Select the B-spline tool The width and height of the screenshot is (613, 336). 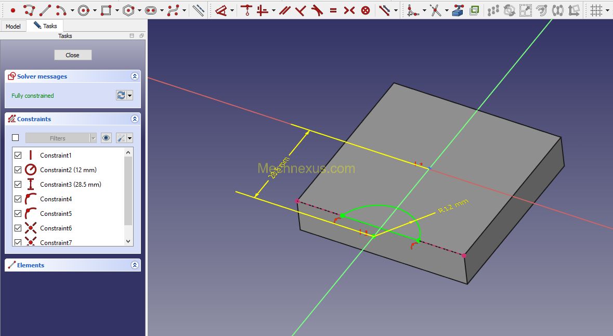pos(173,10)
